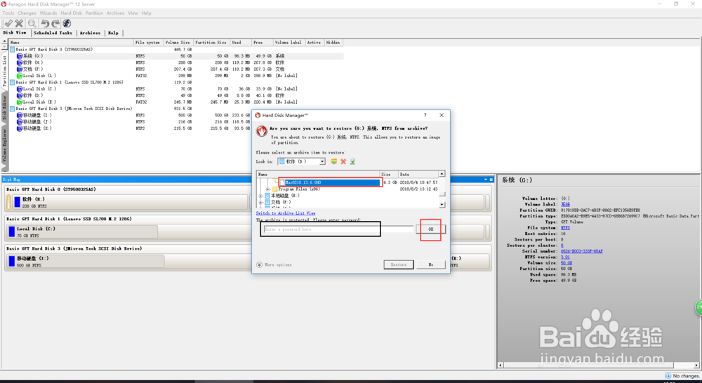Viewport: 702px width, 383px height.
Task: Sort by Volume Size column header
Action: [x=178, y=43]
